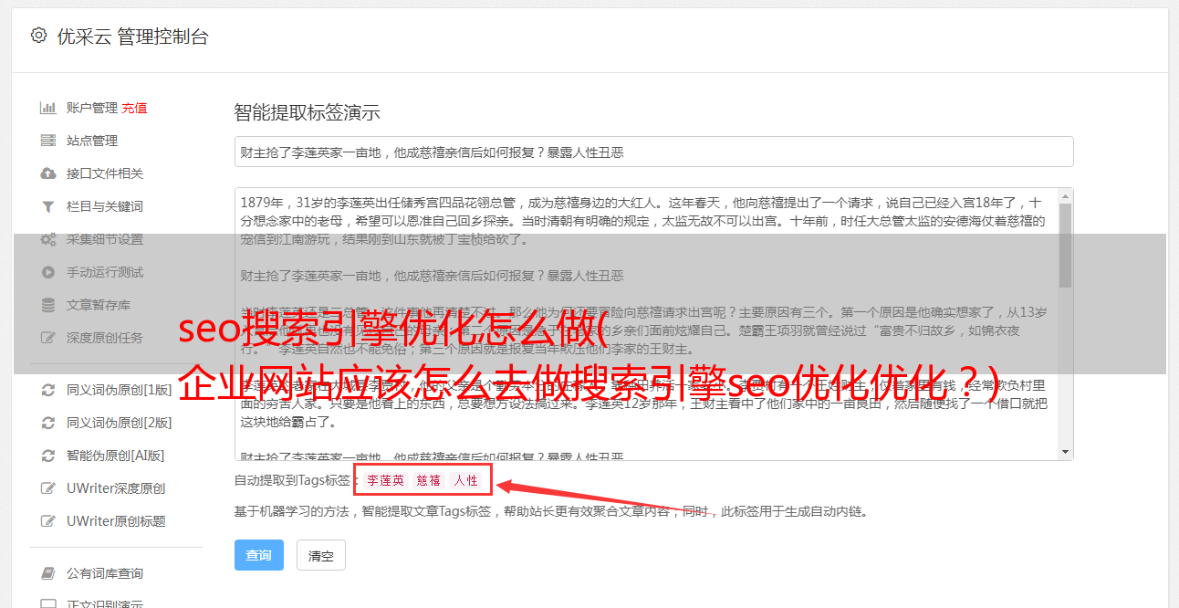Click the 李莲英 extracted tag
Image resolution: width=1179 pixels, height=608 pixels.
click(x=385, y=480)
